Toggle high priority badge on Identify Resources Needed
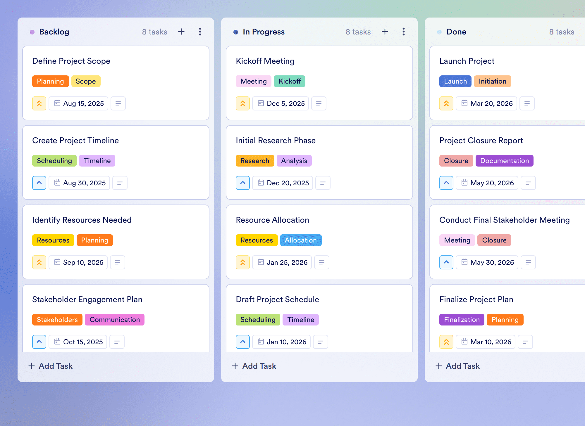The image size is (585, 426). click(39, 262)
